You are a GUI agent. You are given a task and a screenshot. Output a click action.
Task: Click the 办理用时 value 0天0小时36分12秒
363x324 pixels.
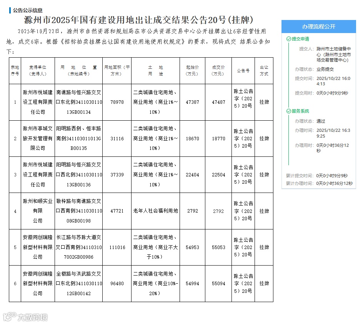tap(333, 148)
